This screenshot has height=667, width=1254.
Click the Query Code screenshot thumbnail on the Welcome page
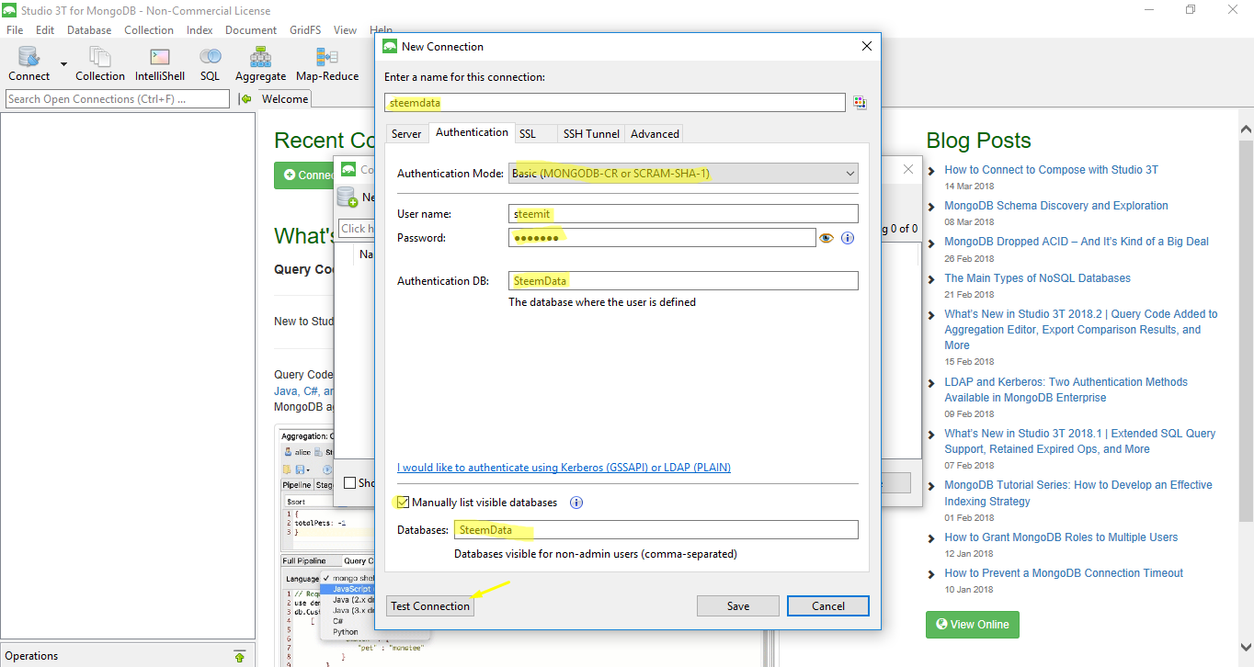pos(325,546)
